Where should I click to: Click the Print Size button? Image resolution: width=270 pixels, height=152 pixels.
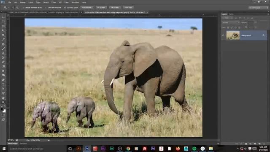[128, 8]
